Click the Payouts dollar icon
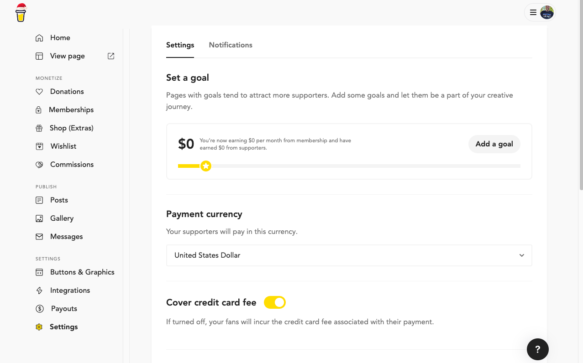Image resolution: width=583 pixels, height=363 pixels. pos(40,309)
